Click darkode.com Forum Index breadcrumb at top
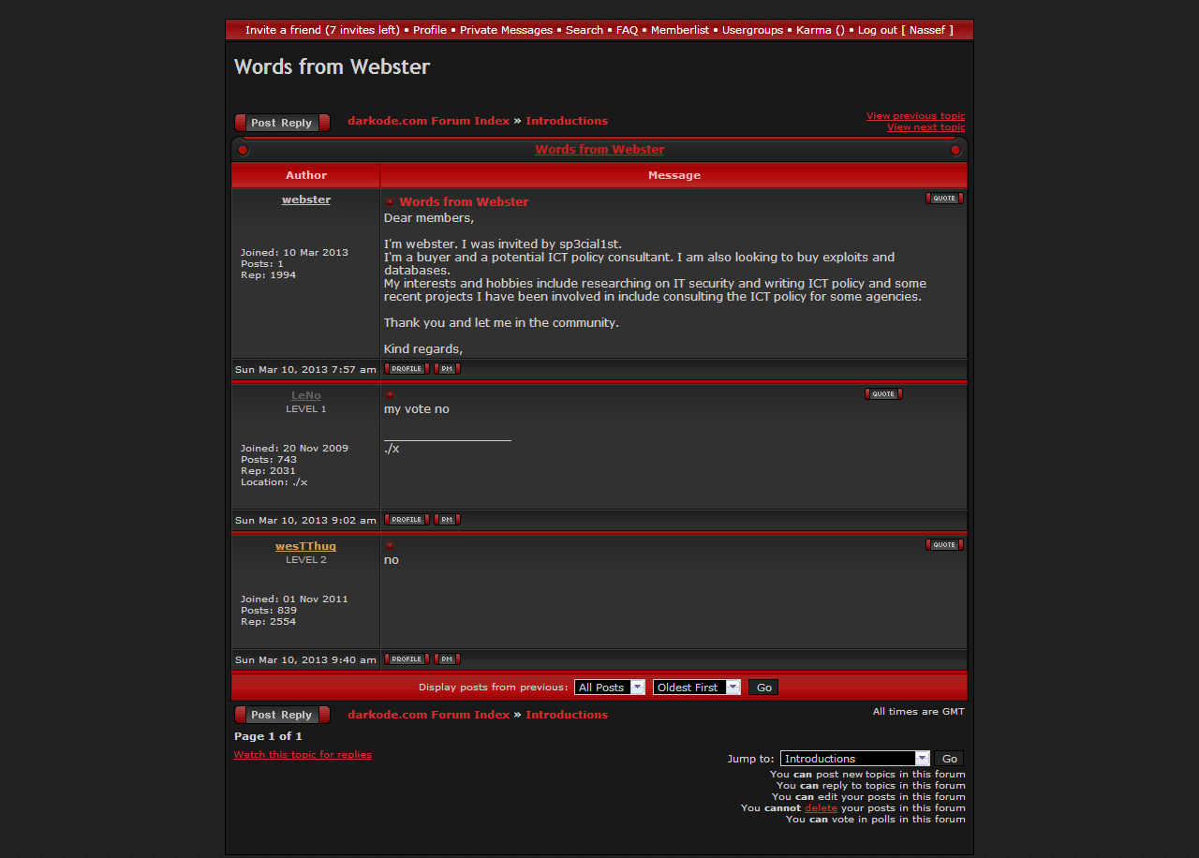Viewport: 1199px width, 858px height. pyautogui.click(x=428, y=121)
